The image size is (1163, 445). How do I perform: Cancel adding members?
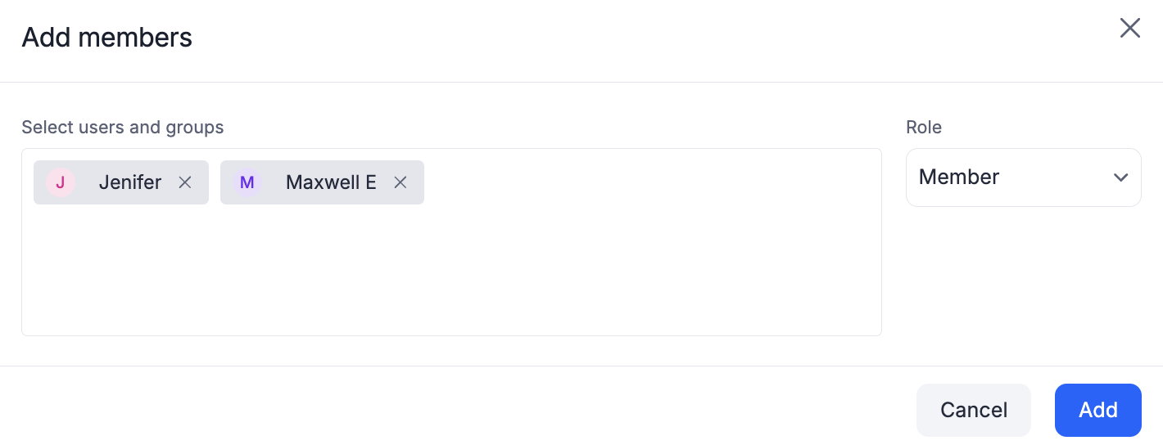pyautogui.click(x=973, y=410)
